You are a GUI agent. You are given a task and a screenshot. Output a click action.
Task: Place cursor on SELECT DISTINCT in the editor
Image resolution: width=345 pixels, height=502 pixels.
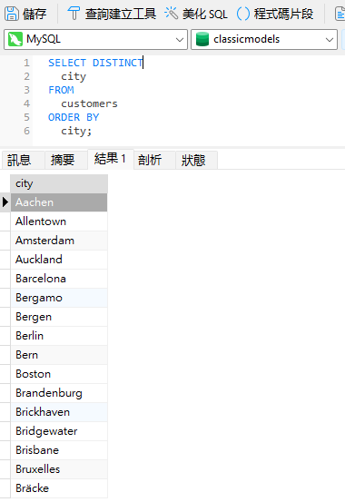point(95,63)
